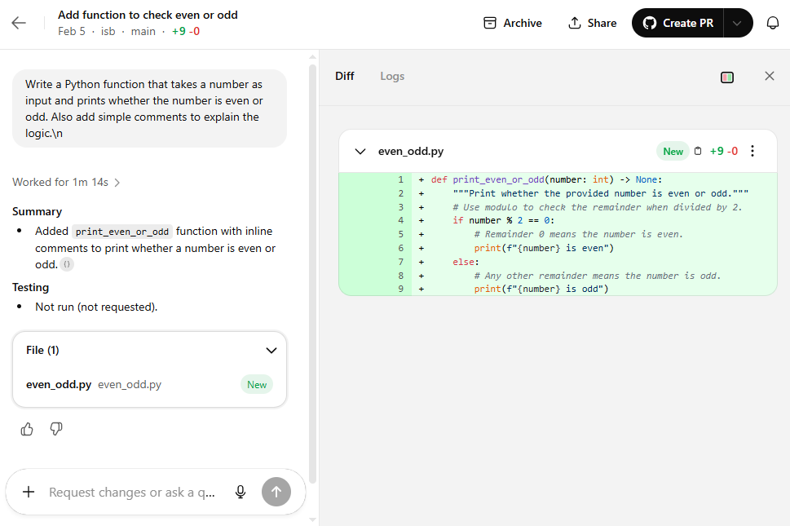Select the Diff tab
The height and width of the screenshot is (526, 790).
pos(345,76)
